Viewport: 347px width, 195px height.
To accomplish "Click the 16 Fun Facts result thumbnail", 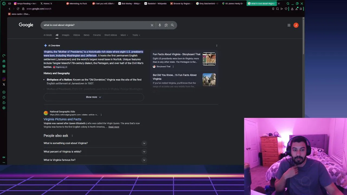I will pos(209,80).
